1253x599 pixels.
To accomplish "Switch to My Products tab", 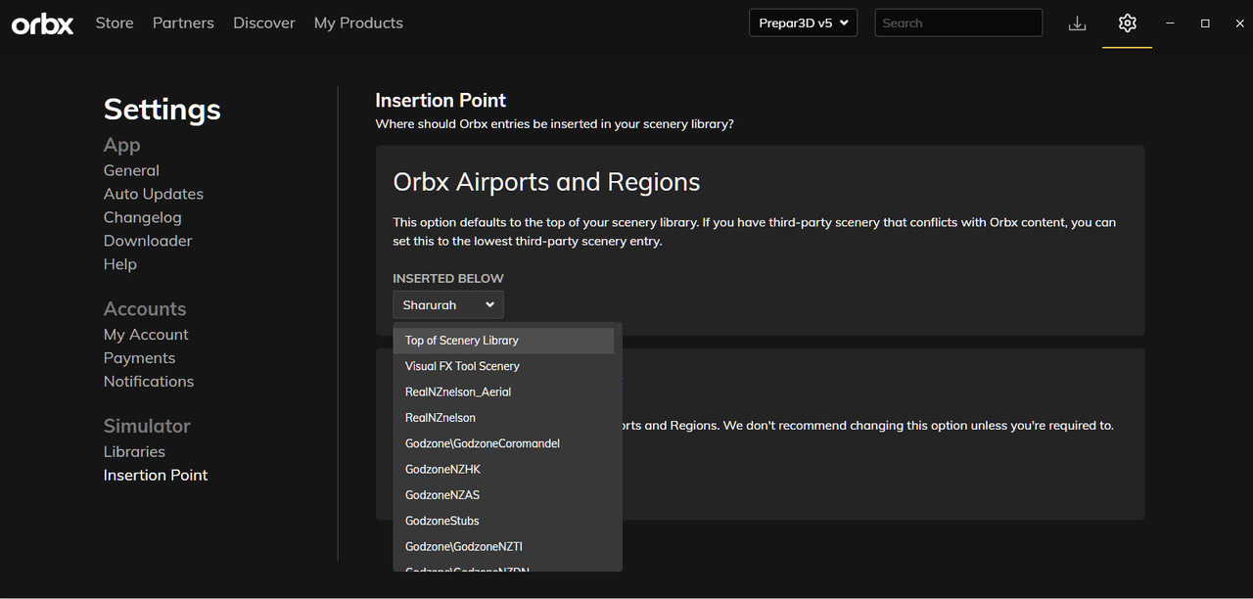I will (358, 23).
